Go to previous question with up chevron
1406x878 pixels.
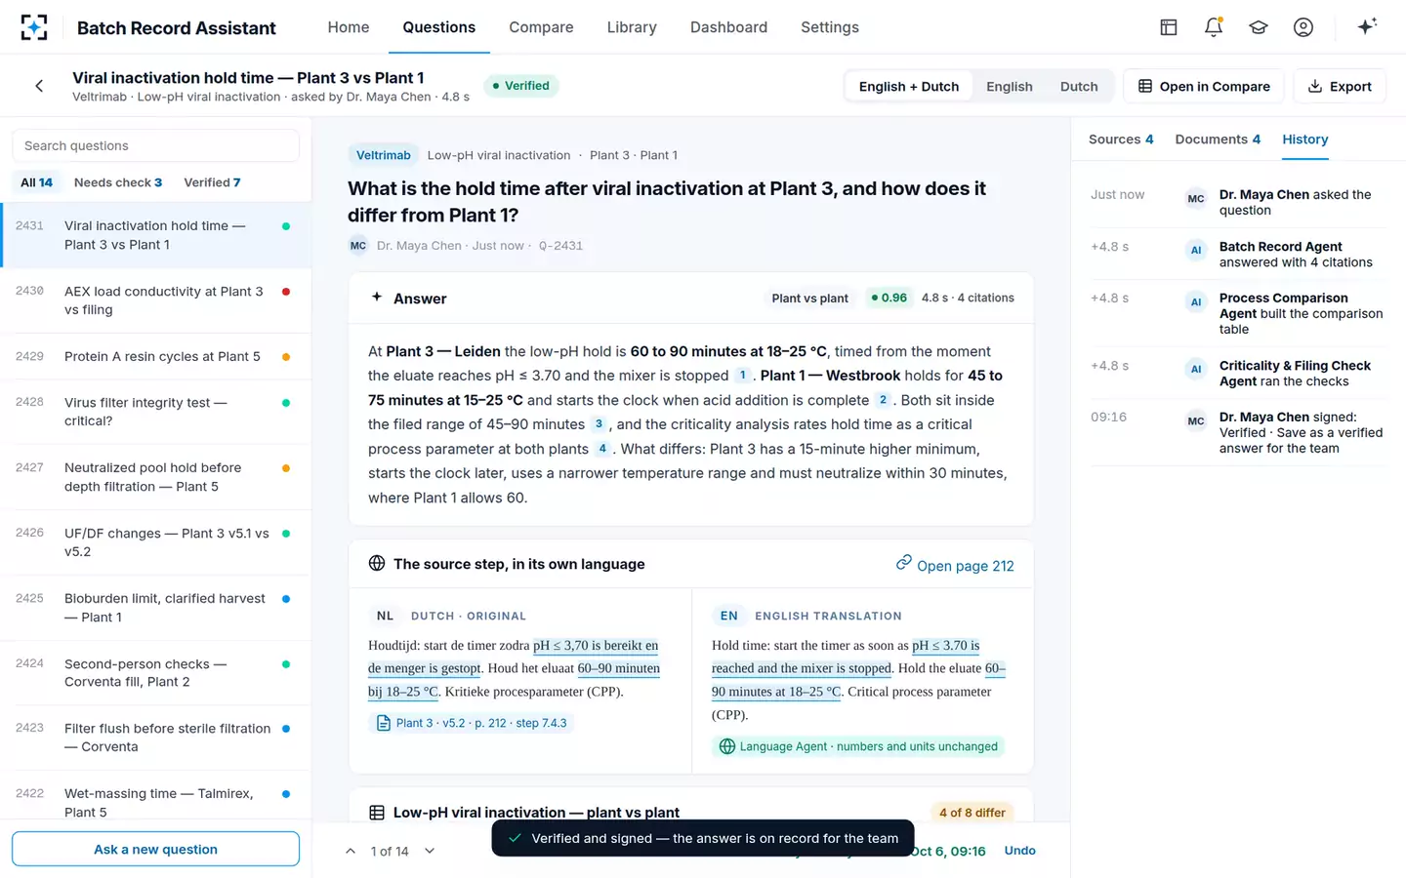point(351,852)
